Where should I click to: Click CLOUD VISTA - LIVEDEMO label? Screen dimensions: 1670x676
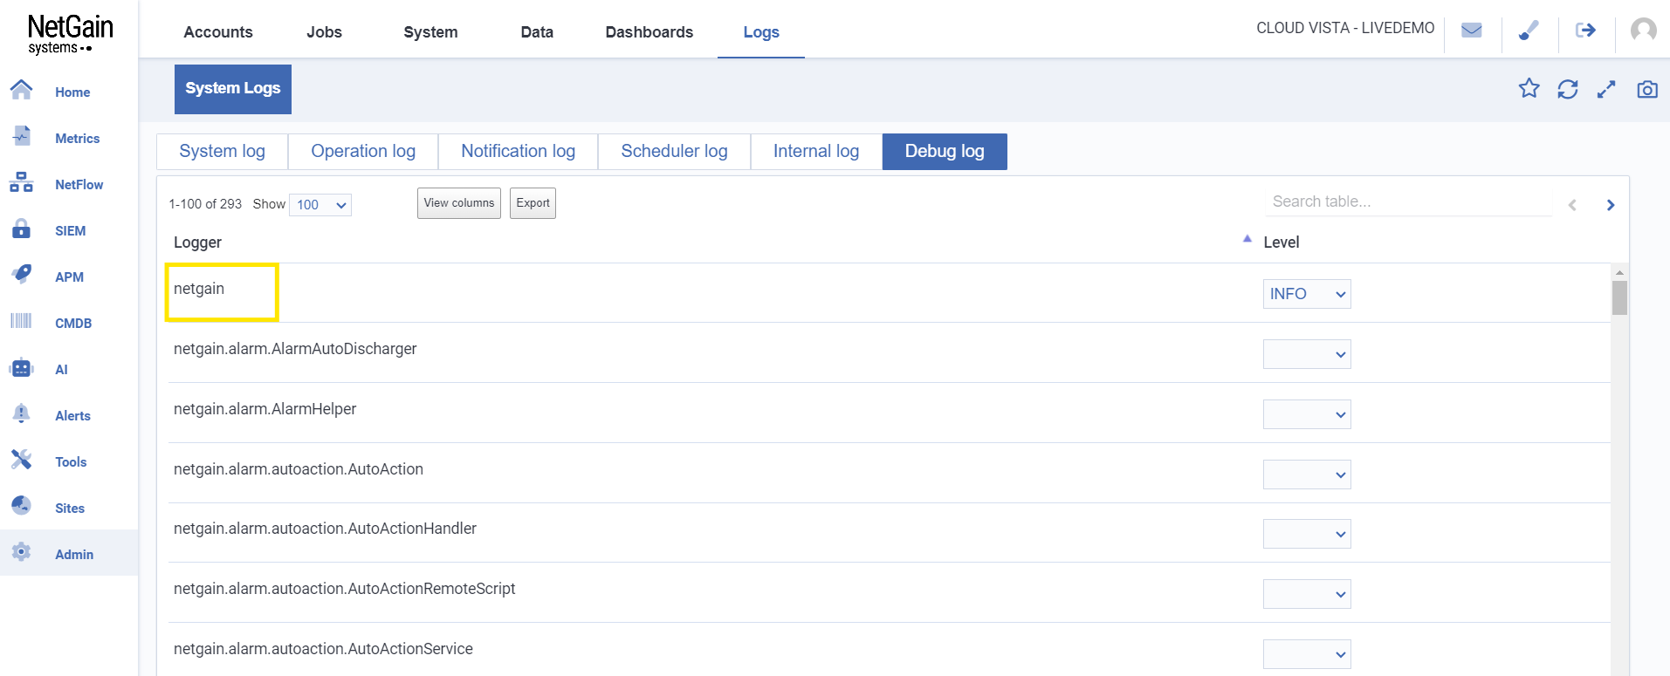click(1345, 28)
